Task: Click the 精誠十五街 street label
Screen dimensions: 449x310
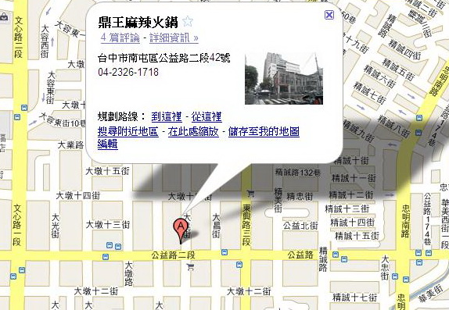Action: (357, 236)
